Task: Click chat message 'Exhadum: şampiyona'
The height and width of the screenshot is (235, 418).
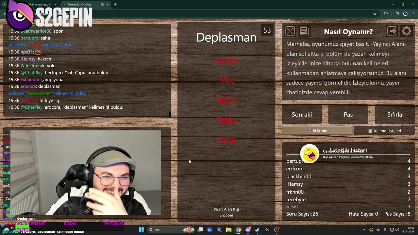Action: 36,80
